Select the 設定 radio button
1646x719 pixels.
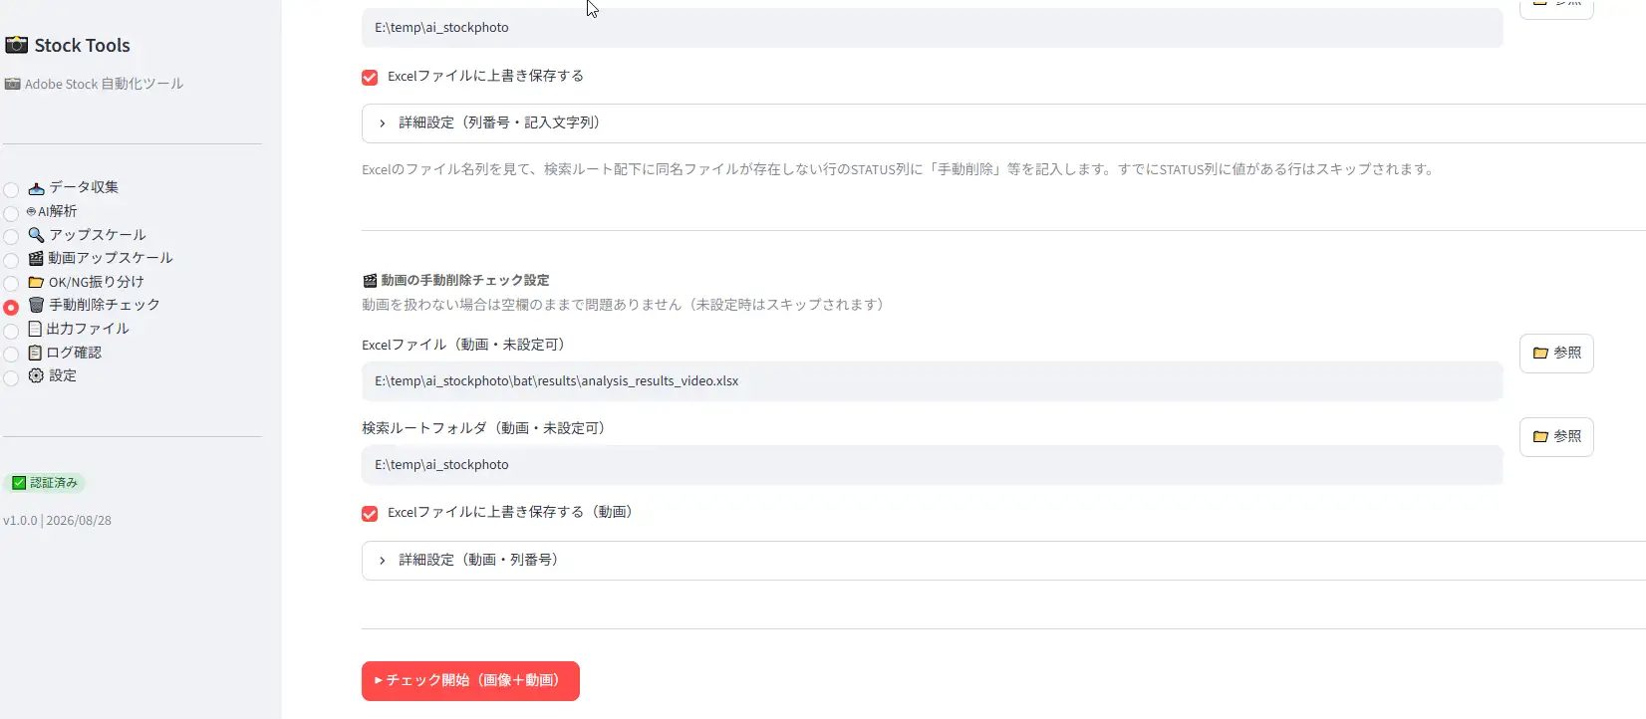(x=11, y=377)
